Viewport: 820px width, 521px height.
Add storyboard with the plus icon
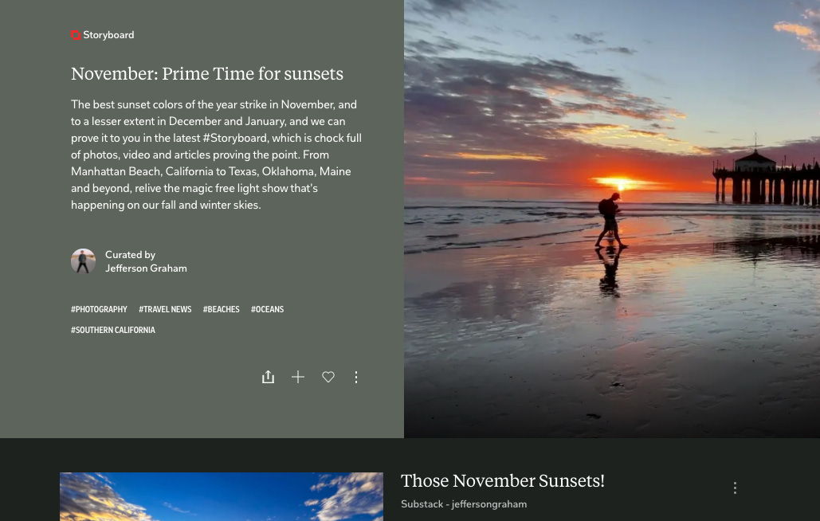pyautogui.click(x=298, y=377)
